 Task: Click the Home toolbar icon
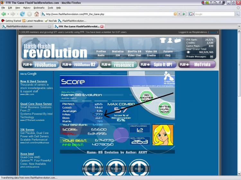pyautogui.click(x=37, y=14)
